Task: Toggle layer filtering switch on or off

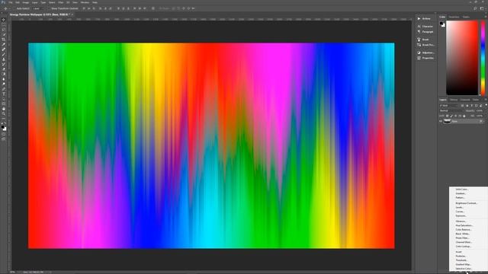Action: 486,105
